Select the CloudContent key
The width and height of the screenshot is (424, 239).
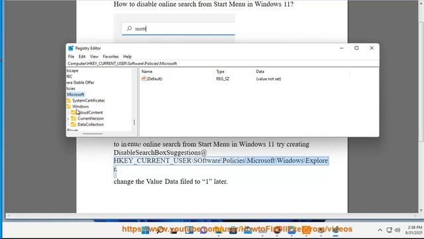[90, 112]
